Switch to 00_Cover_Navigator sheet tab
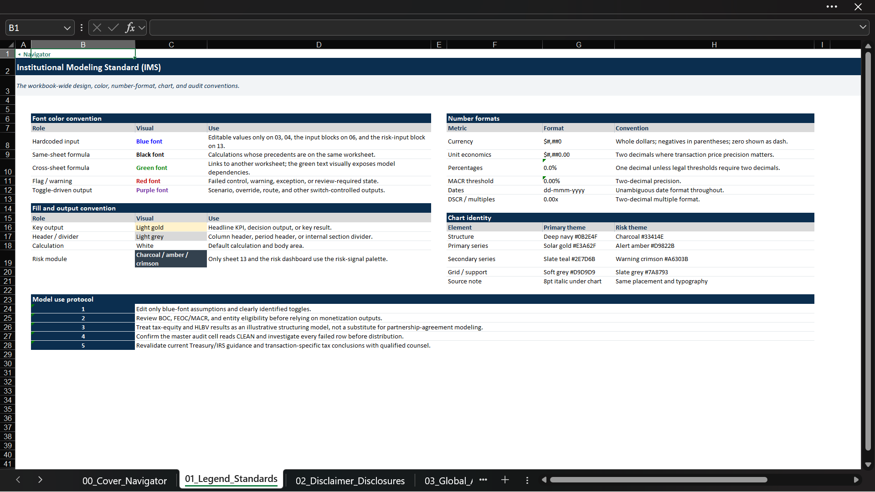The width and height of the screenshot is (875, 492). 124,481
